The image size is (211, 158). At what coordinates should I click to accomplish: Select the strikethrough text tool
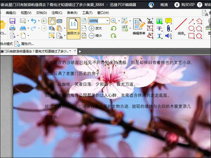[x=159, y=28]
